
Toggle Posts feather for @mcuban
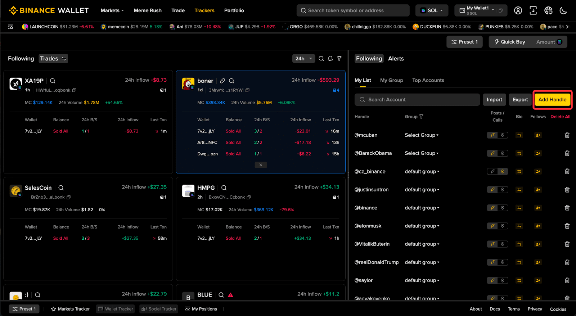[x=492, y=135]
